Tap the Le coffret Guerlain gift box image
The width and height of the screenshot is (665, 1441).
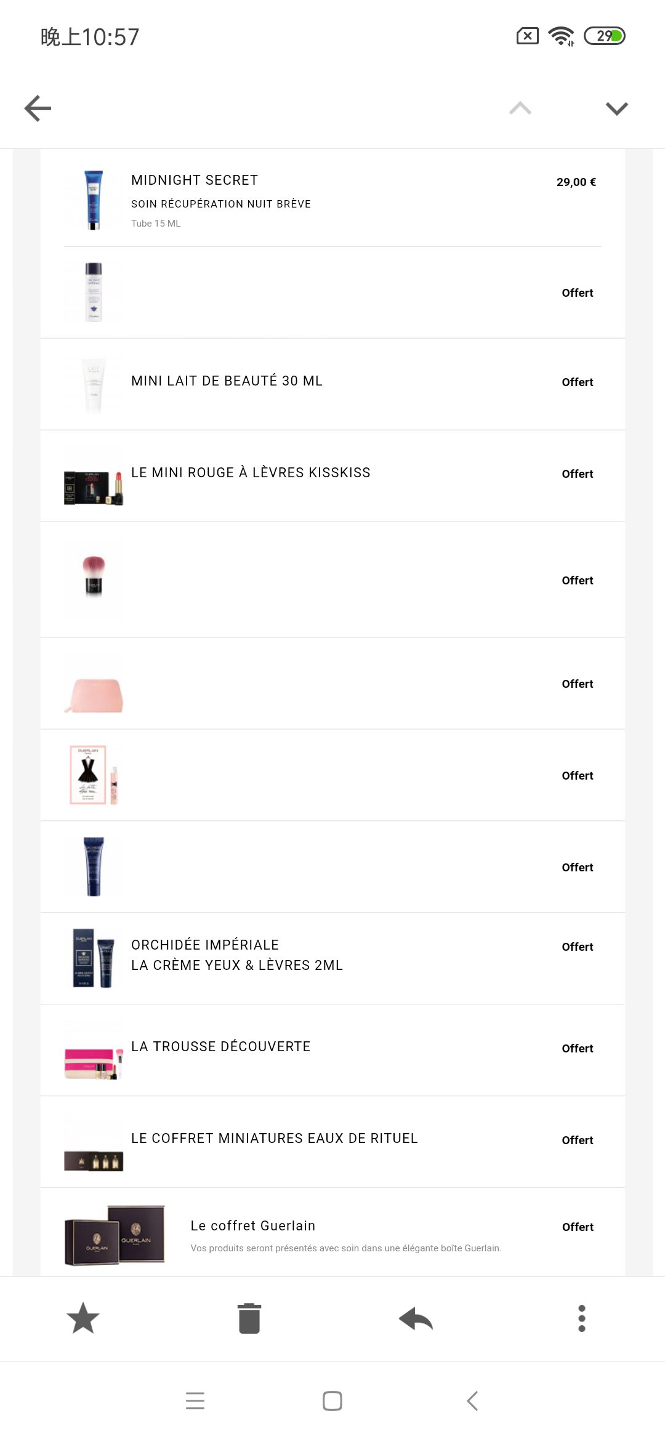point(115,1235)
